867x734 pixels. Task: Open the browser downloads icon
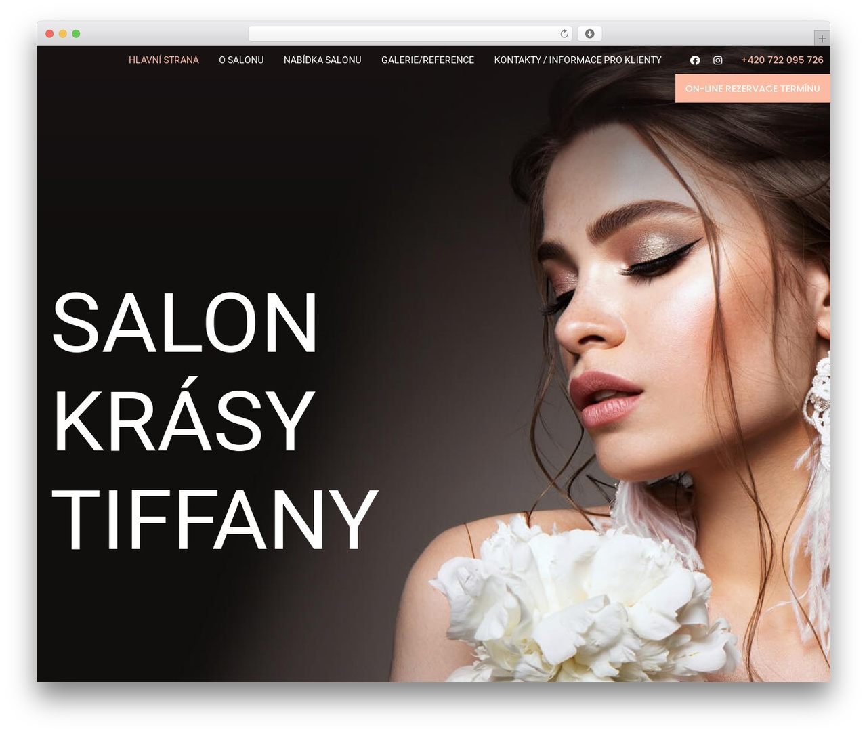pyautogui.click(x=590, y=34)
